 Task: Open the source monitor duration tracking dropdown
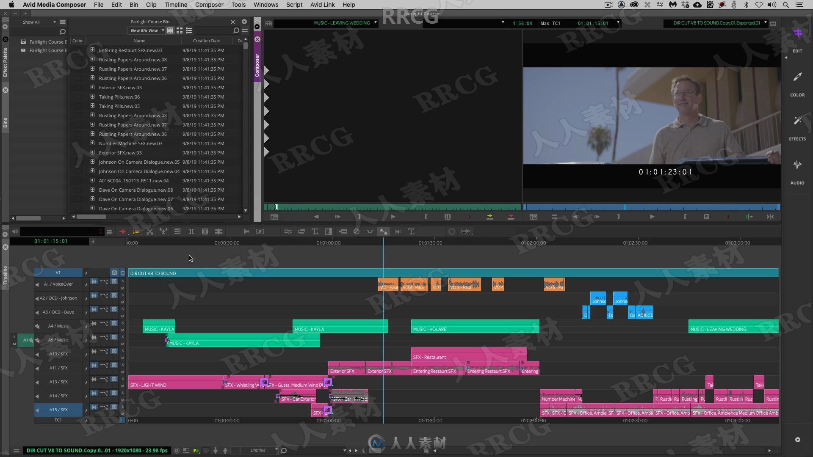(503, 23)
